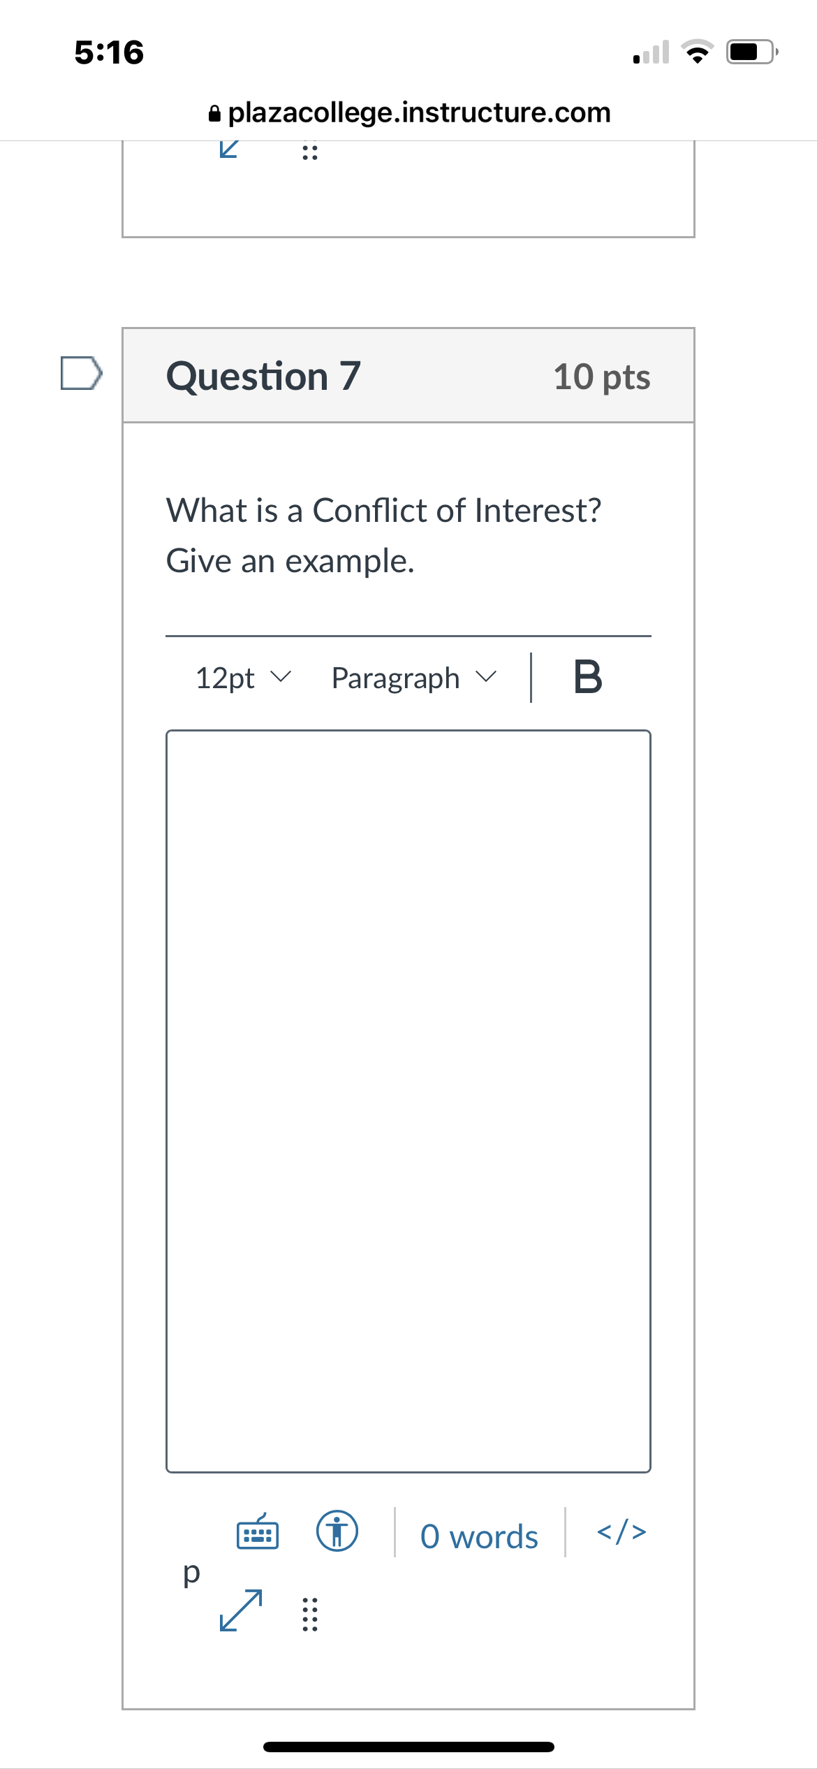Image resolution: width=817 pixels, height=1769 pixels.
Task: View keyboard shortcuts icon
Action: pos(258,1531)
